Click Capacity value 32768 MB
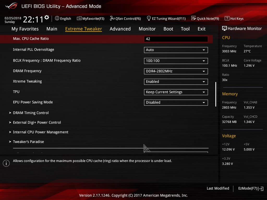This screenshot has width=267, height=200. 229,122
